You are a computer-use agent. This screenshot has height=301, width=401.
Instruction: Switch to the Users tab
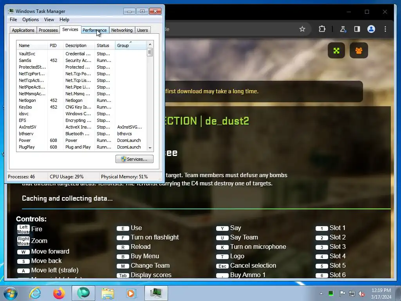tap(143, 30)
